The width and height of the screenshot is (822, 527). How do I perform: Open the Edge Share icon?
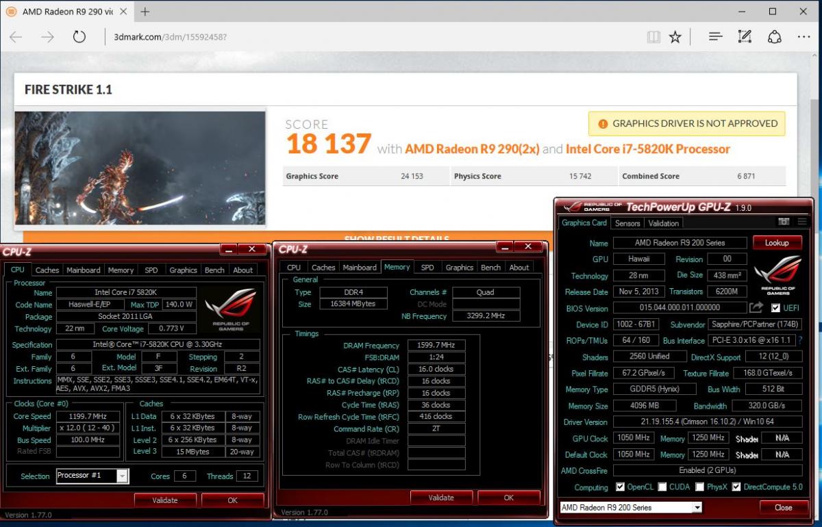[x=775, y=37]
